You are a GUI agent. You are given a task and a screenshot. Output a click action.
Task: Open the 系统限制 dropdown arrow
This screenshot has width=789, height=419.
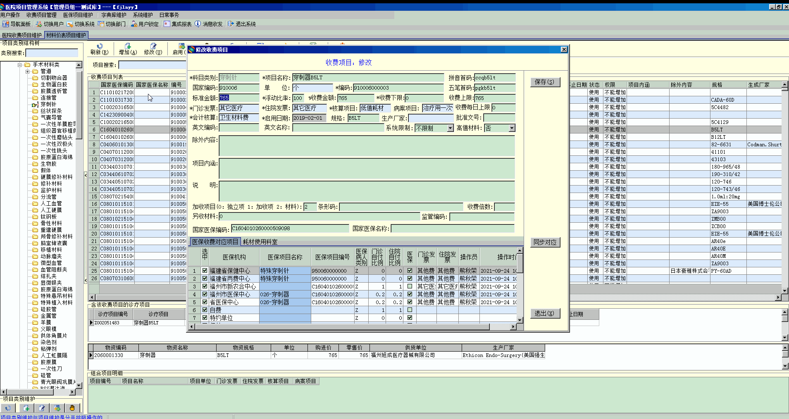(451, 128)
